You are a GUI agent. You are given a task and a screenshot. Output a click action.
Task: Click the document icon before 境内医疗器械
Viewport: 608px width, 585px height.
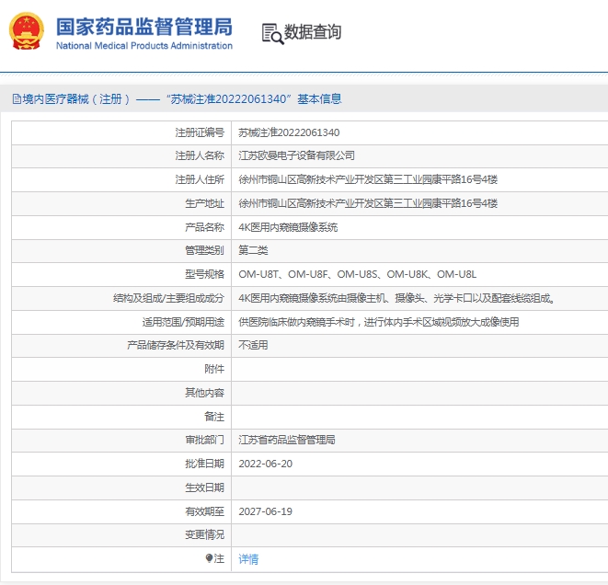pyautogui.click(x=17, y=98)
